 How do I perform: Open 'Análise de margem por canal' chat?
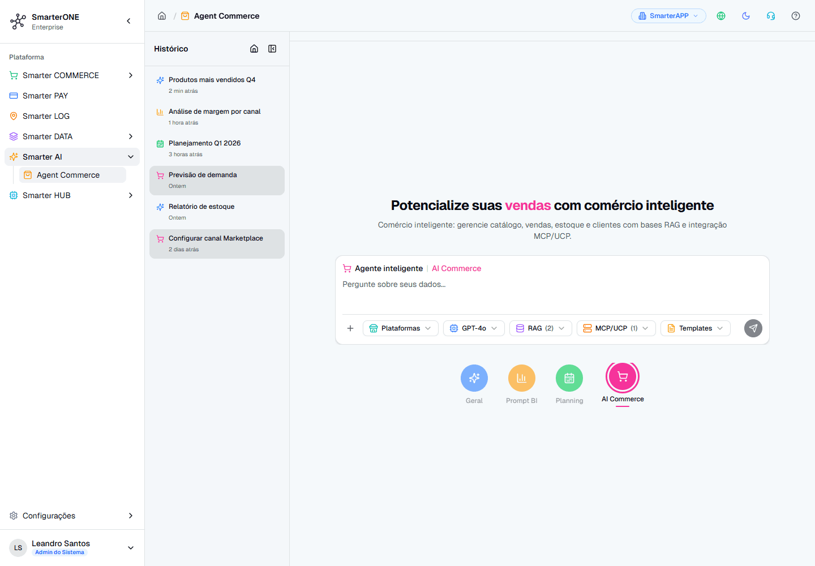[217, 117]
